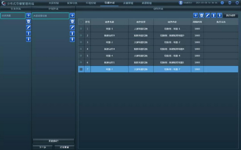Screen dimensions: 241x150
Task: Delete the selected task with the trash icon
Action: click(x=28, y=21)
